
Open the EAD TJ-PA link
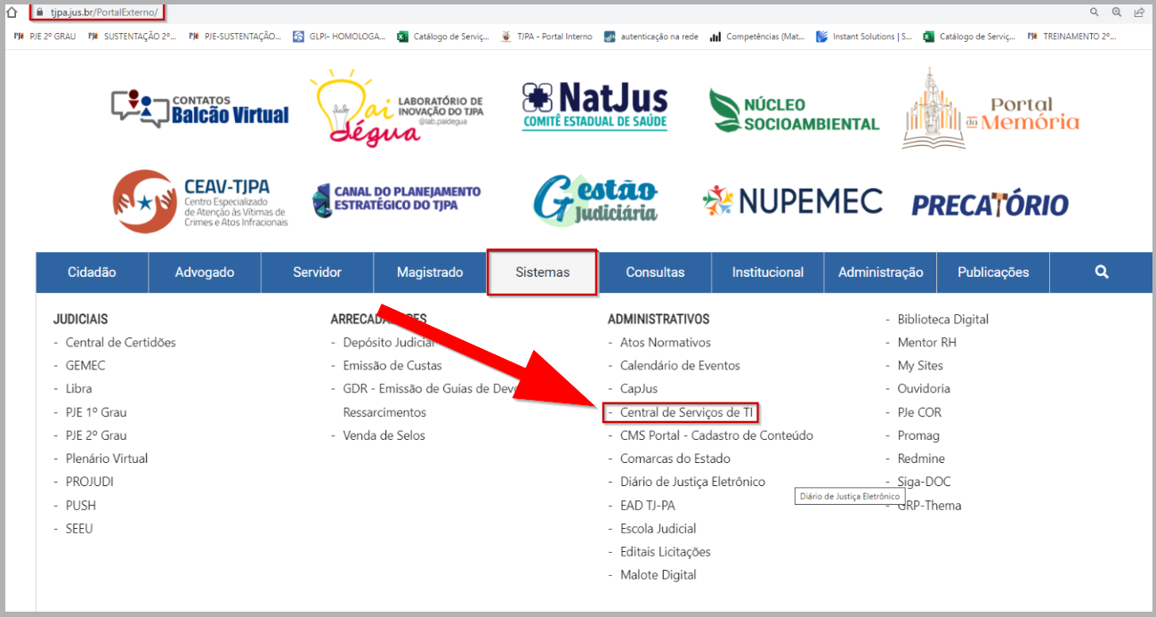pos(648,506)
